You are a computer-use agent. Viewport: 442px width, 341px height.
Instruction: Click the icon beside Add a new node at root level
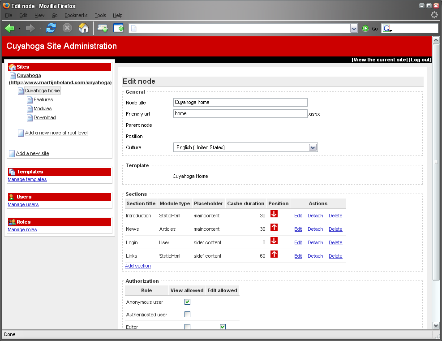tap(21, 133)
